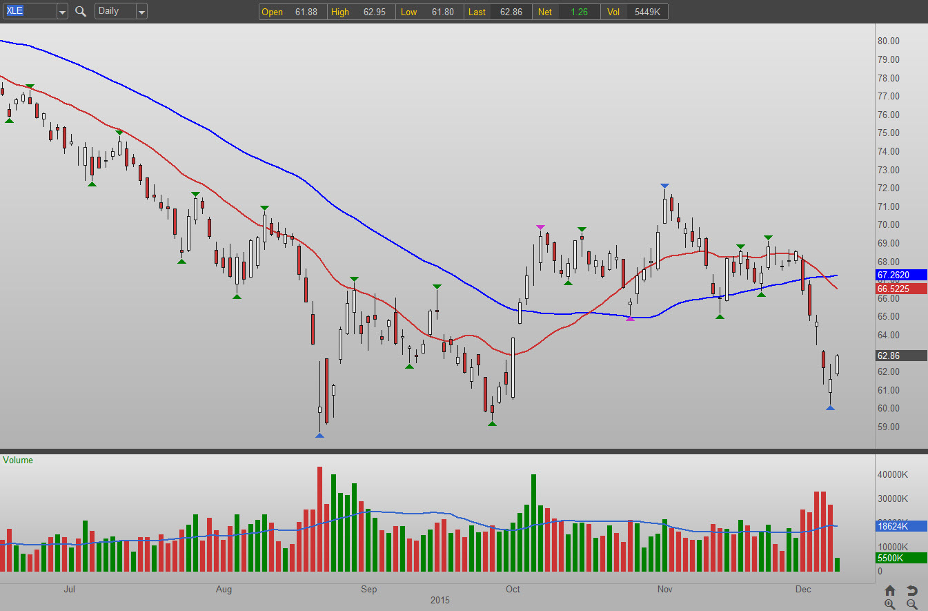
Task: Click the Net change value 1.26
Action: click(580, 12)
